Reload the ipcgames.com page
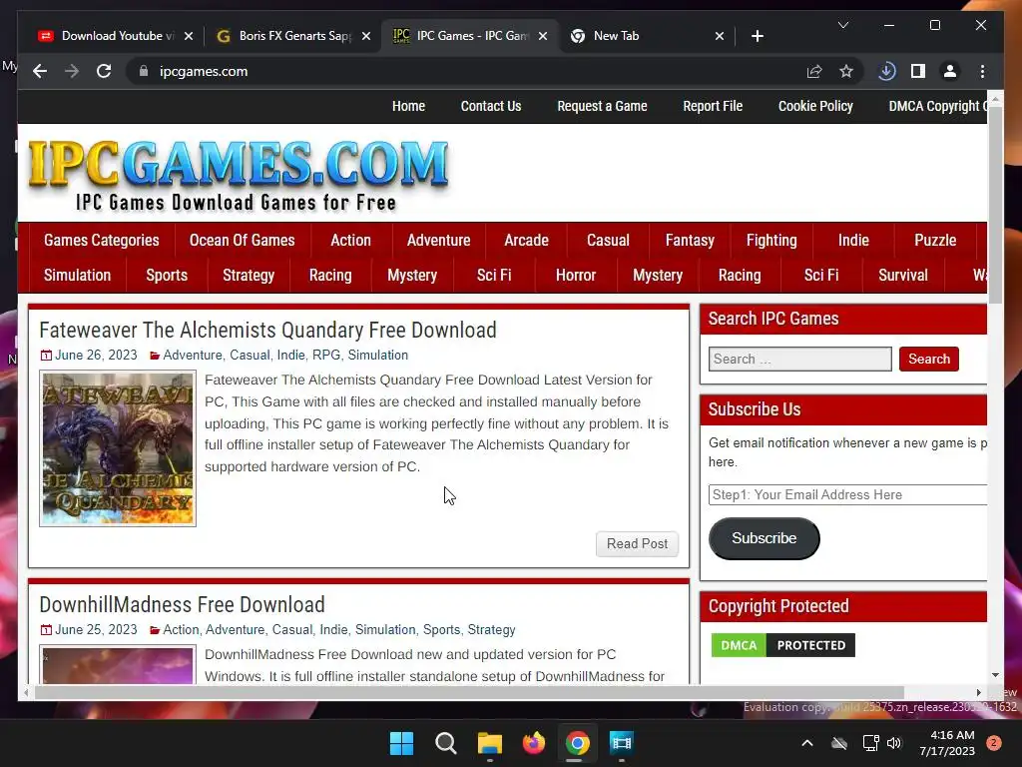The width and height of the screenshot is (1022, 767). [x=104, y=71]
